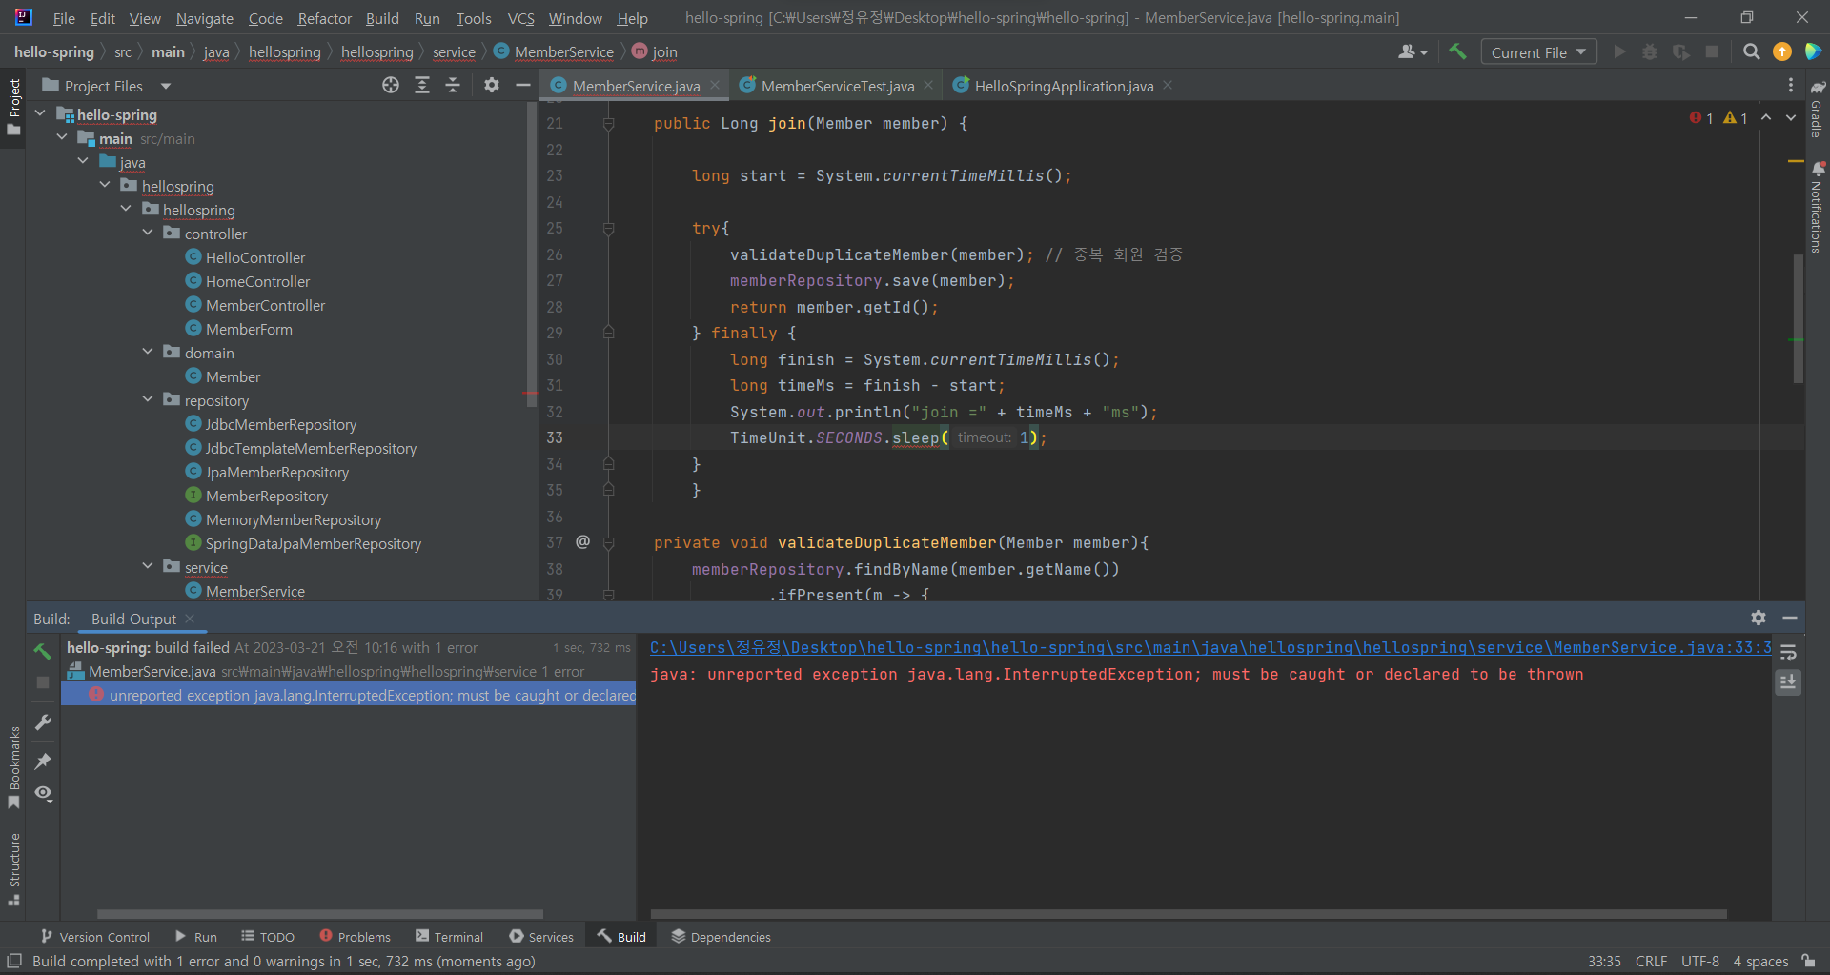
Task: Switch to HelloSpringApplication.java tab
Action: 1064,86
